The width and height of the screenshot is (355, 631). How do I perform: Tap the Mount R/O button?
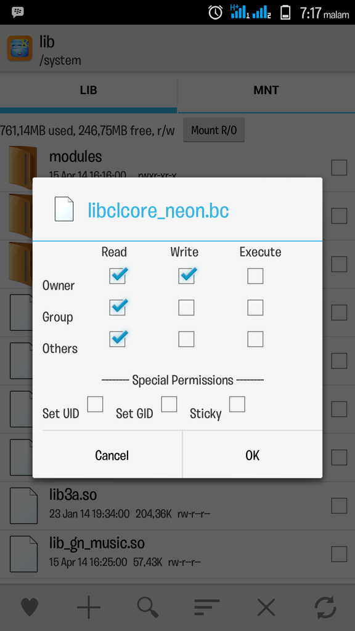tap(214, 130)
